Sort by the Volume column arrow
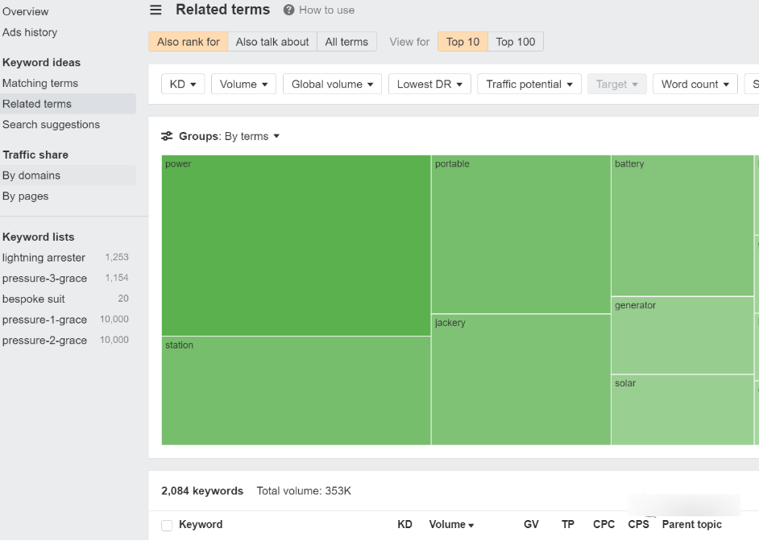 [x=471, y=525]
